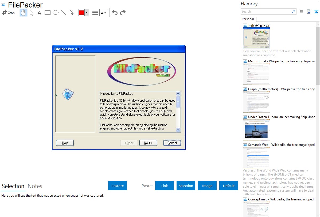This screenshot has width=320, height=217.
Task: Focus the Flamory search field
Action: coord(266,12)
